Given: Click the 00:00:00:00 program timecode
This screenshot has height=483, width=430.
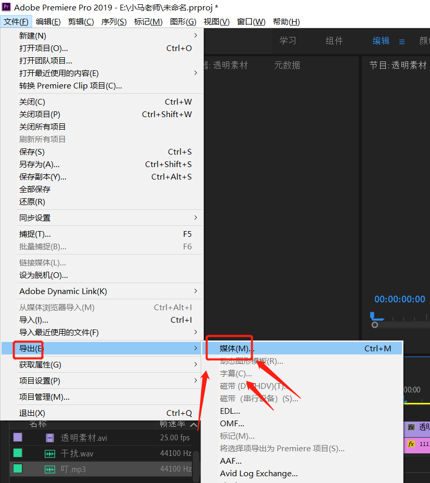Looking at the screenshot, I should (x=399, y=299).
